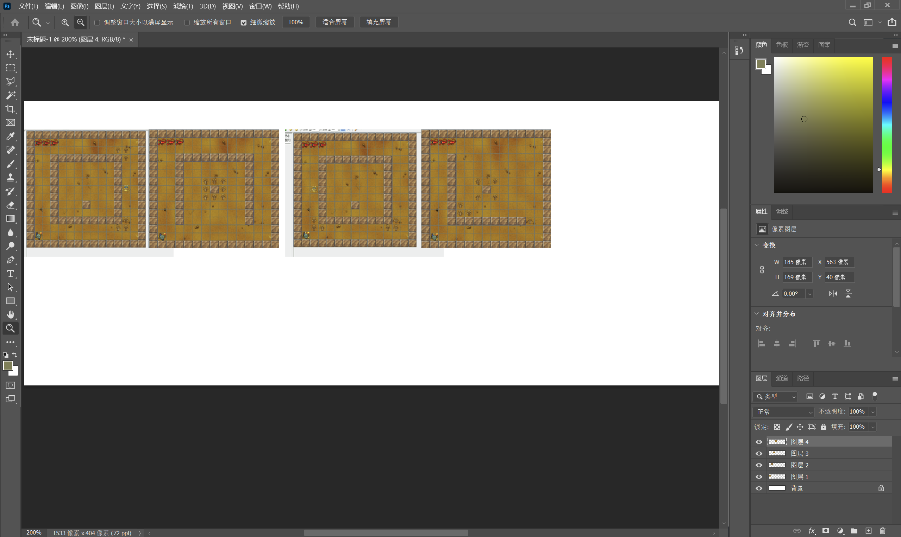Click the 填充屏幕 button
This screenshot has width=901, height=537.
[379, 22]
